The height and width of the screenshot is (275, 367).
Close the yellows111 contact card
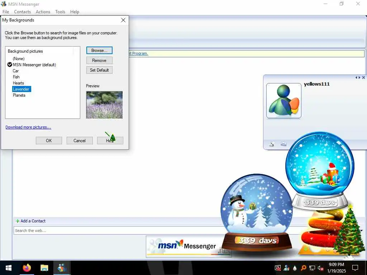click(x=363, y=77)
